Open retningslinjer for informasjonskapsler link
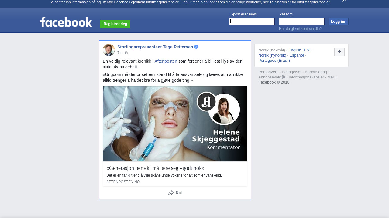 coord(299,2)
